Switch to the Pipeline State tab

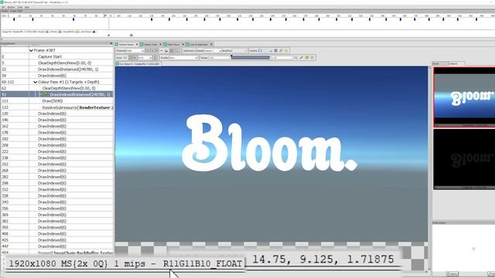click(x=151, y=45)
